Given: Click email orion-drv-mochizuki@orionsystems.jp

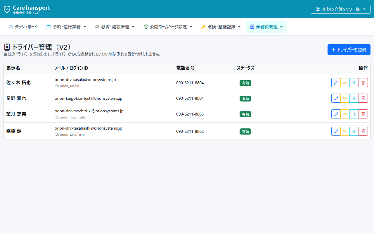Looking at the screenshot, I should point(89,111).
